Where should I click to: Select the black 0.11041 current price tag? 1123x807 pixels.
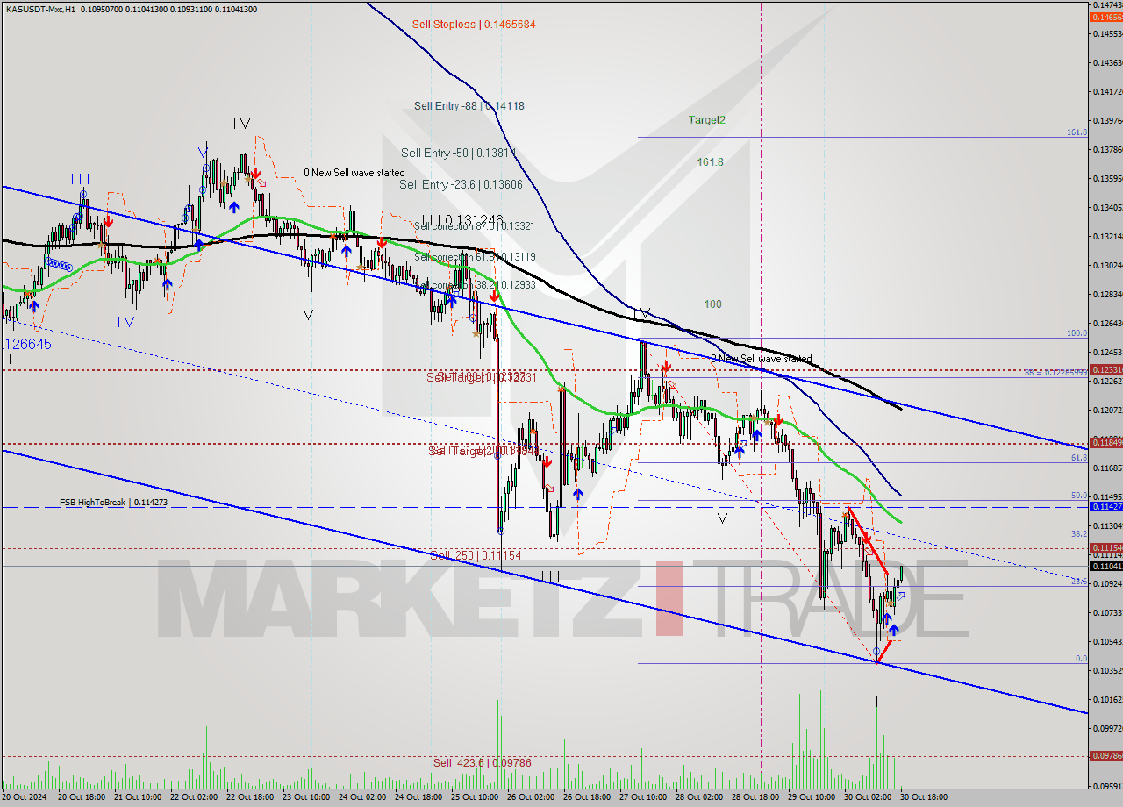(x=1105, y=566)
